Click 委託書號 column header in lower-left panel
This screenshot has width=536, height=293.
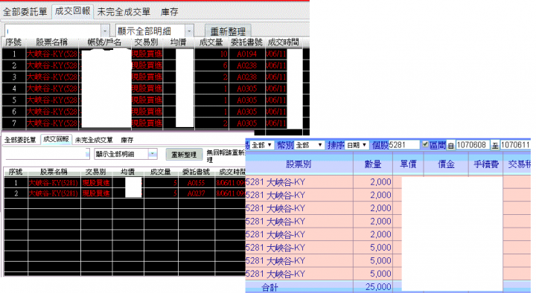197,172
